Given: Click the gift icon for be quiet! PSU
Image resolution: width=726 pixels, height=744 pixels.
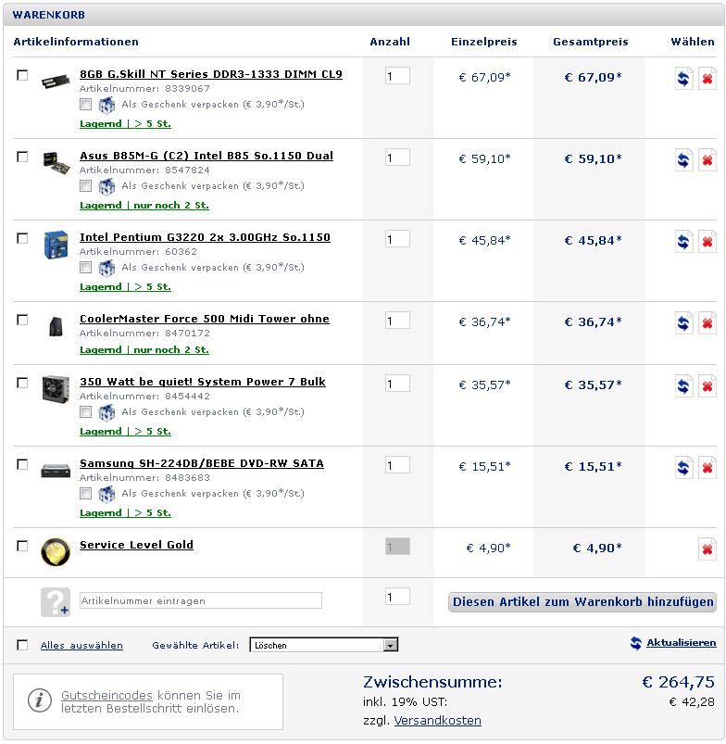Looking at the screenshot, I should coord(106,412).
